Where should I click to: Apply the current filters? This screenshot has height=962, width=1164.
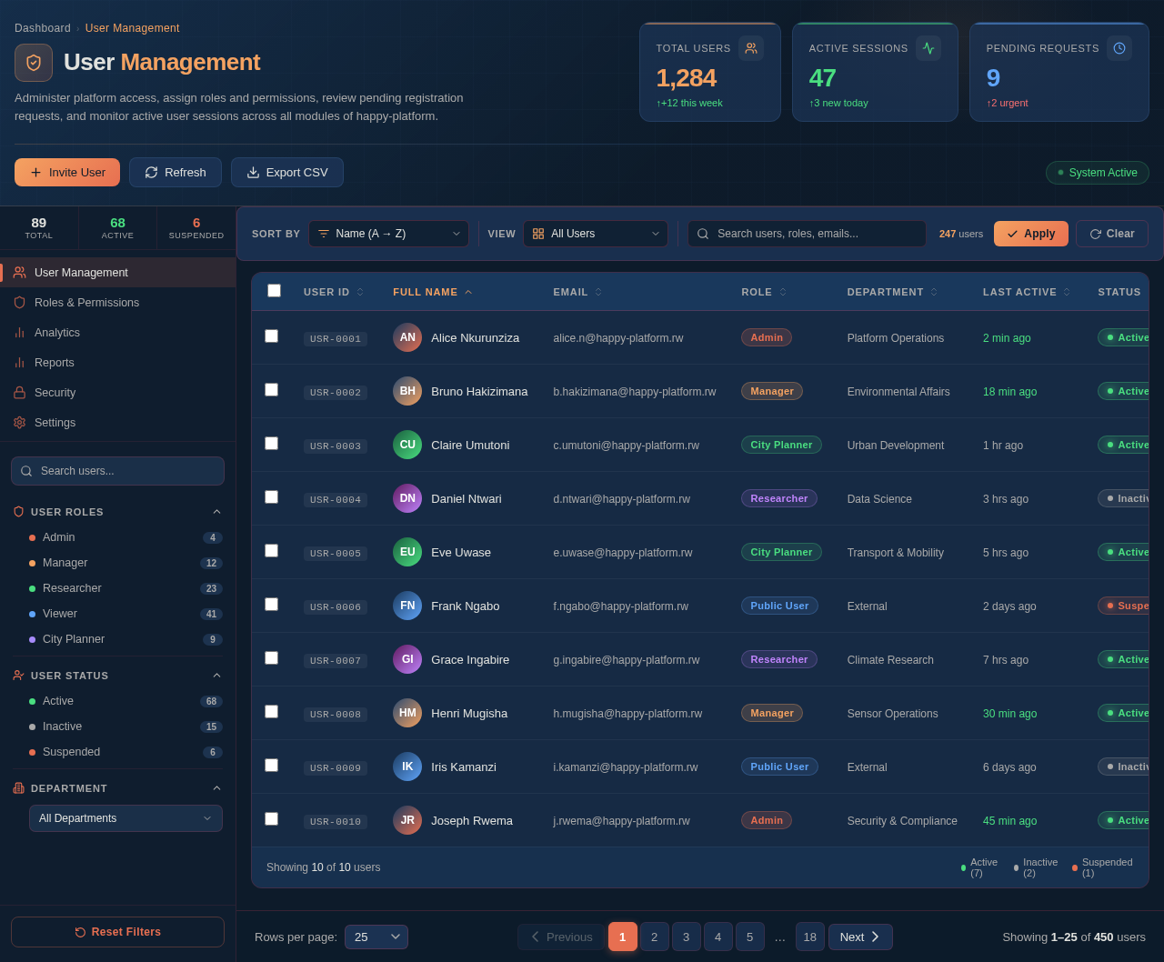click(x=1031, y=234)
